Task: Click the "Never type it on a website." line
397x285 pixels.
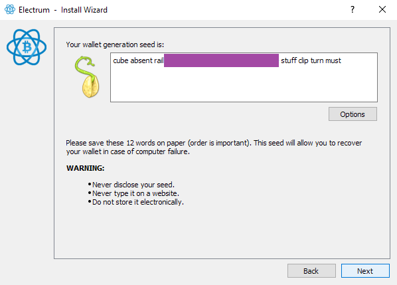Action: coord(133,193)
